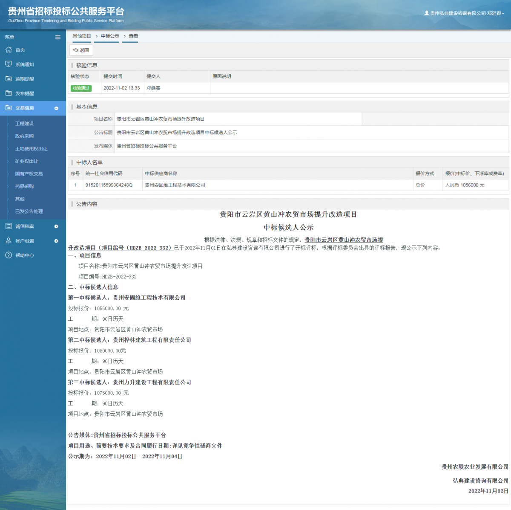
Task: Open 系统通知 menu item
Action: pyautogui.click(x=25, y=64)
